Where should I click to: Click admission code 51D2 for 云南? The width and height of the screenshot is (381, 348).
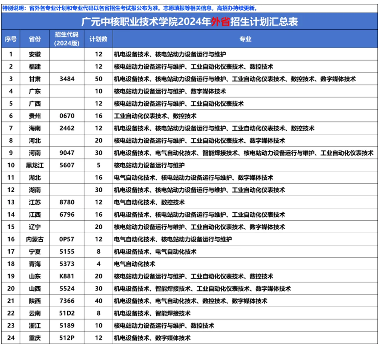pyautogui.click(x=67, y=313)
